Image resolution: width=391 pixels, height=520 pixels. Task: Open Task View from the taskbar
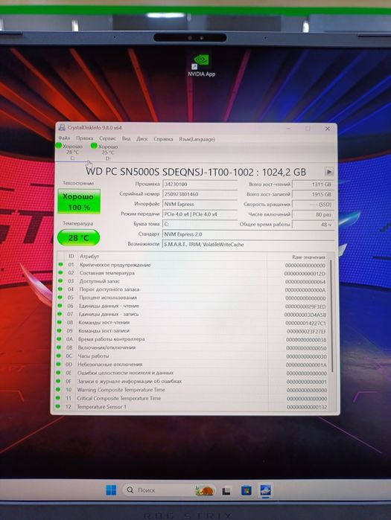(x=226, y=490)
